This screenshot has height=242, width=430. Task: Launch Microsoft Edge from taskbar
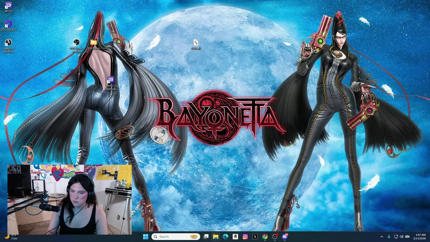[x=225, y=237]
